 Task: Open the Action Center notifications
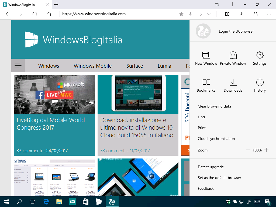(x=267, y=202)
